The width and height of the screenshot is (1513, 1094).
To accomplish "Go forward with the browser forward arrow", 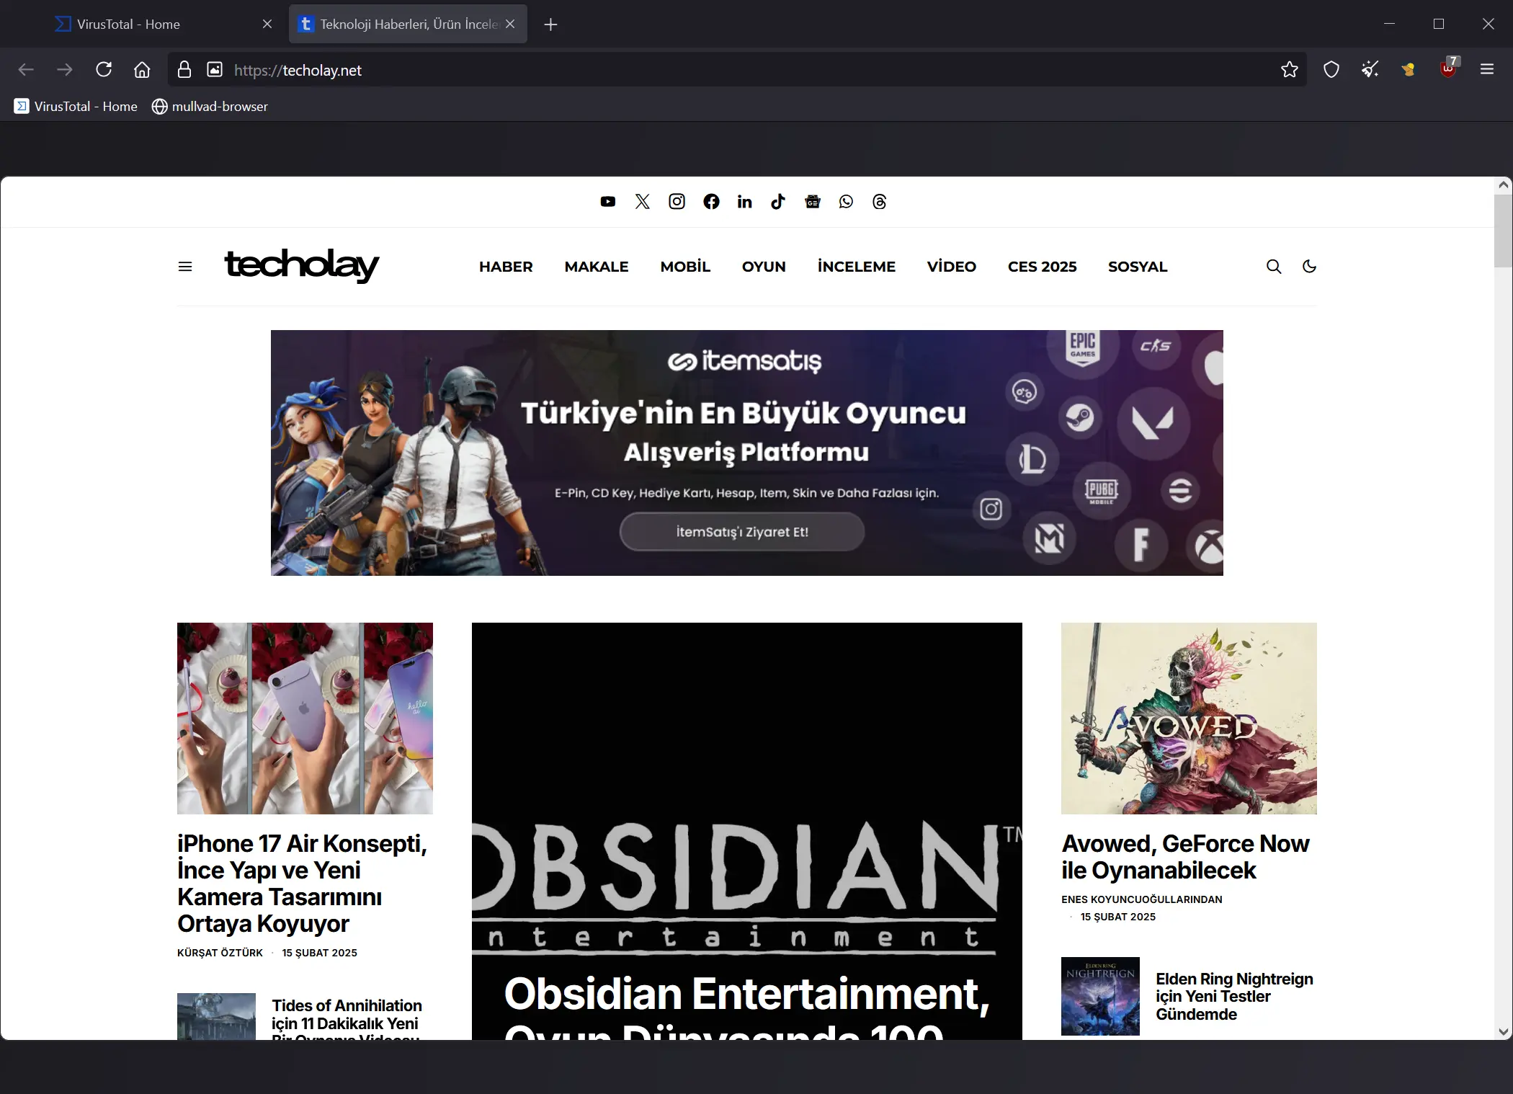I will point(65,70).
